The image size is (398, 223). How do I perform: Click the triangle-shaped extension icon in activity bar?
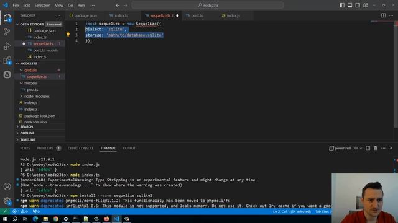(7, 75)
